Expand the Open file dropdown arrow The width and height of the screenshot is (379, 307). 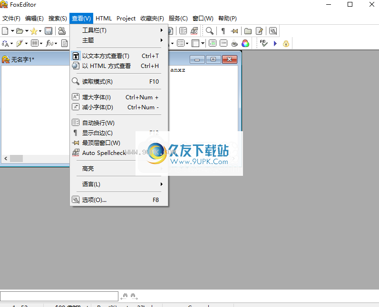click(27, 31)
